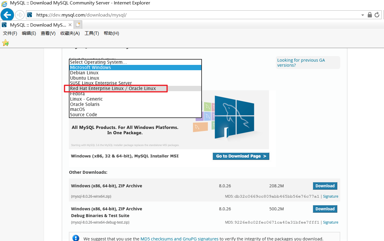The width and height of the screenshot is (384, 241).
Task: Open the 帮助(H) menu
Action: (x=111, y=33)
